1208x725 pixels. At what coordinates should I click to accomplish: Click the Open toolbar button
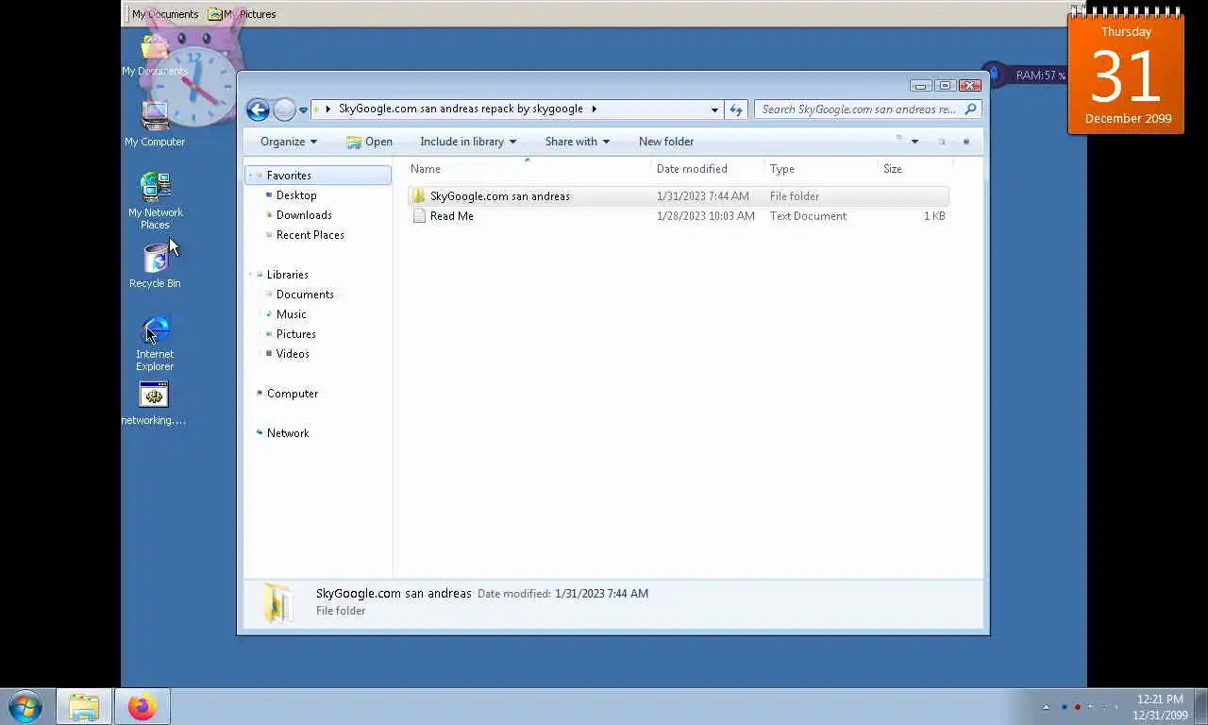369,142
